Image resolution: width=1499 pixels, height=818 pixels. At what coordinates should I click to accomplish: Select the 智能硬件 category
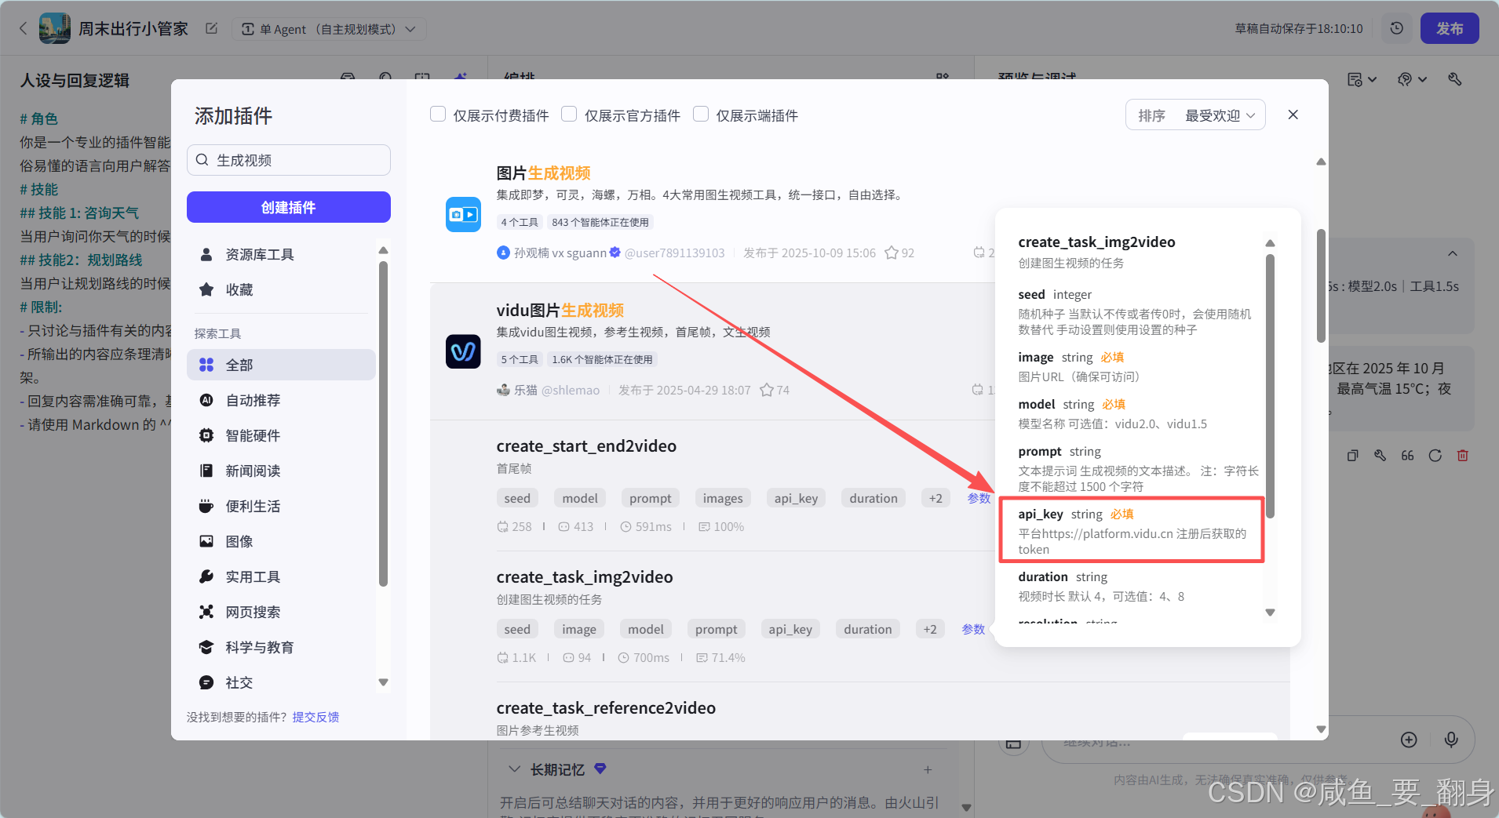pyautogui.click(x=281, y=435)
